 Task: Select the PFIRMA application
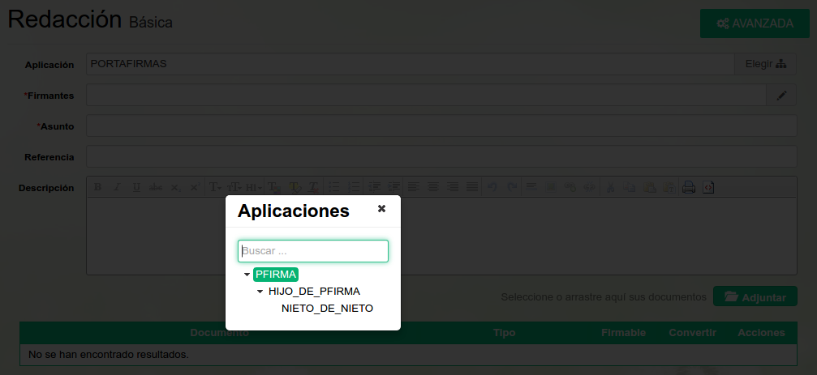(x=276, y=274)
